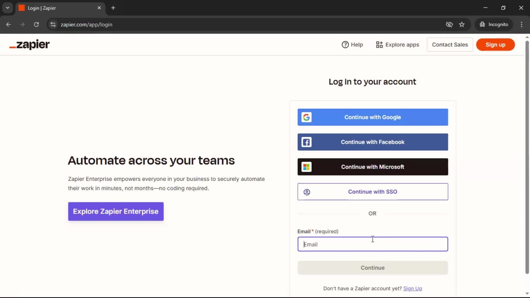Focus the Email input field

click(373, 244)
